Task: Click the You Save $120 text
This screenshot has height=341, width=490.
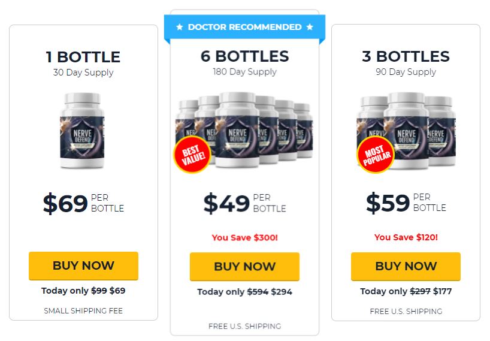Action: click(x=406, y=237)
